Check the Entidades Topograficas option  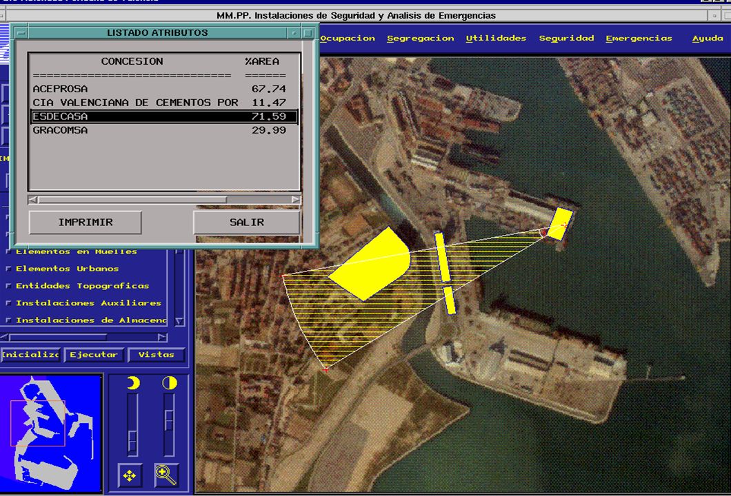pyautogui.click(x=8, y=286)
